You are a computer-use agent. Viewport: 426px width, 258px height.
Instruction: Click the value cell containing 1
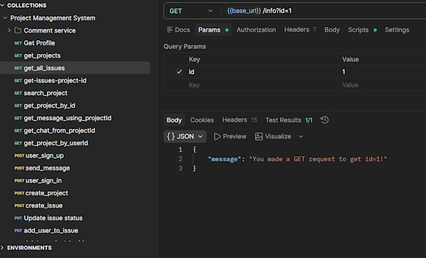[382, 72]
